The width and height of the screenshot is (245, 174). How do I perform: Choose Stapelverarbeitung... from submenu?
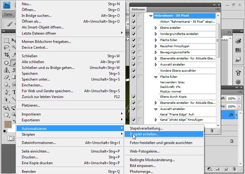[164, 128]
